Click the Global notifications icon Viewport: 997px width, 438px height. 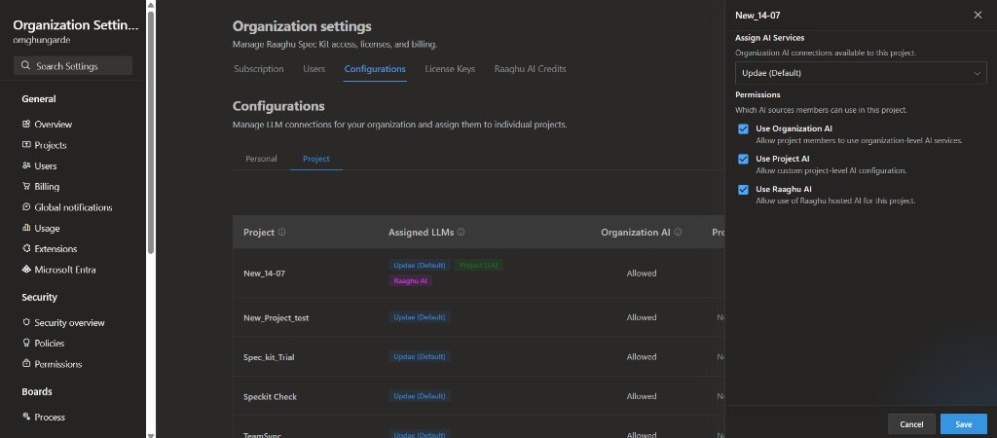pos(26,207)
